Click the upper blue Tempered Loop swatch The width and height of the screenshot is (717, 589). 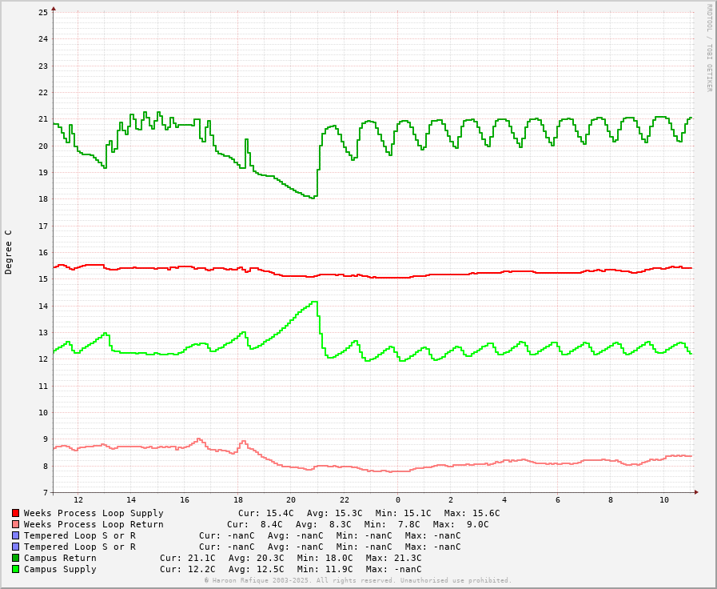click(15, 535)
